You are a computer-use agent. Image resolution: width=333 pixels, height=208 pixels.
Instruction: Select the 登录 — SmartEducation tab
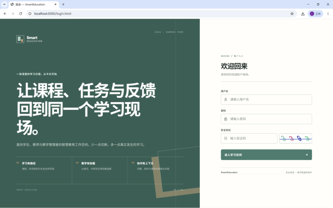click(x=34, y=4)
